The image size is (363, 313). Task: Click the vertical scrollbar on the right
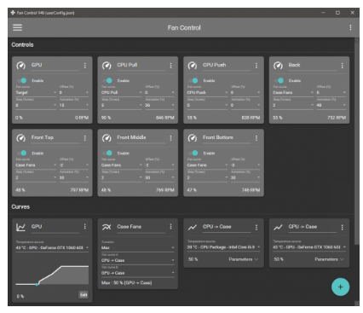[x=357, y=142]
